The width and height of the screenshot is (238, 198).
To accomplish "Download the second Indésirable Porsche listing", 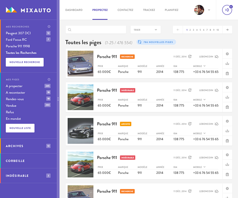I will coord(227,164).
